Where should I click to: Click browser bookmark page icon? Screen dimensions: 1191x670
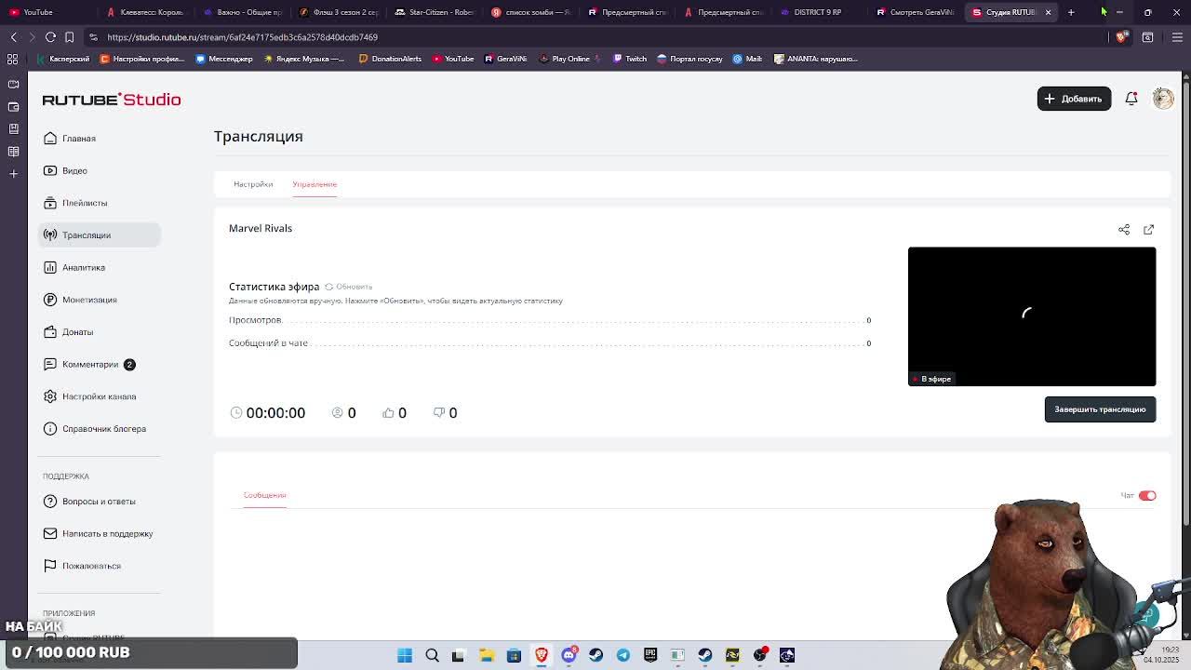(x=69, y=37)
